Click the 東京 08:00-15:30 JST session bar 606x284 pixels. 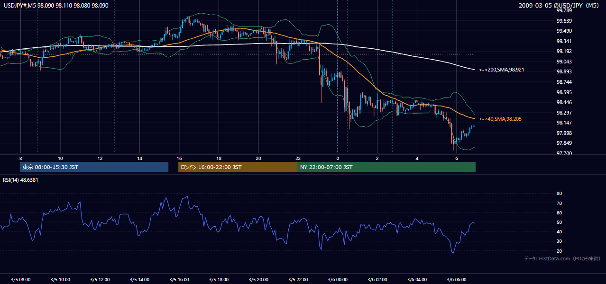coord(94,167)
